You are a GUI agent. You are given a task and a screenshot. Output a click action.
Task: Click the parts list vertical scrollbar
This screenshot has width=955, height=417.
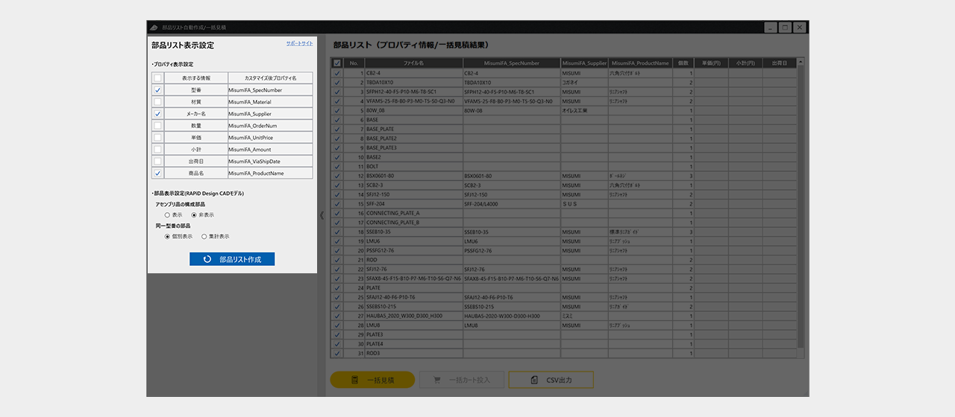(x=801, y=208)
